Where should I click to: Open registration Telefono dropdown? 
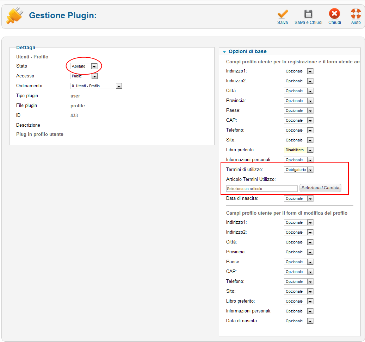pos(298,130)
